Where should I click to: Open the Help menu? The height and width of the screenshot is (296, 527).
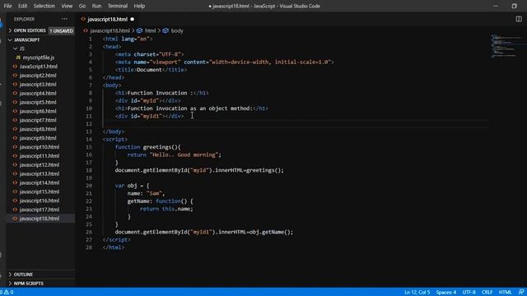[x=139, y=6]
